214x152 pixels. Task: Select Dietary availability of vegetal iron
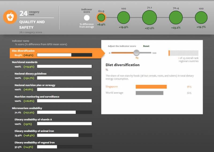pos(35,143)
